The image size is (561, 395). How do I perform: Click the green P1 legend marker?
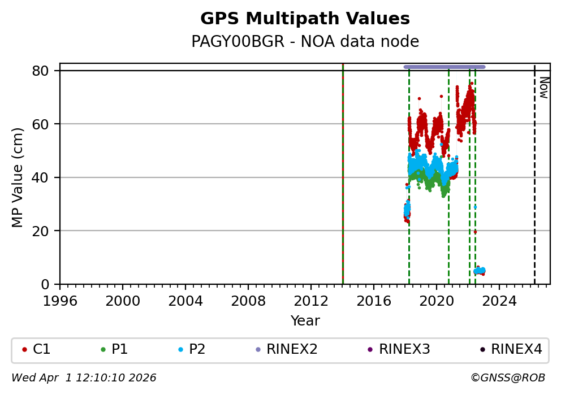coord(103,350)
